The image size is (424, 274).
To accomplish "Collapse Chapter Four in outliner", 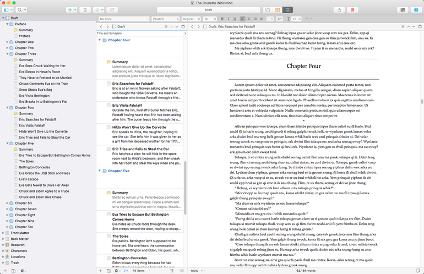I will (x=100, y=40).
